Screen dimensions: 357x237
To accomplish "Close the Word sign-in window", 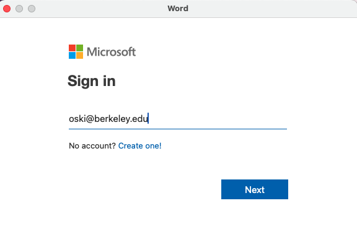I will [x=7, y=9].
